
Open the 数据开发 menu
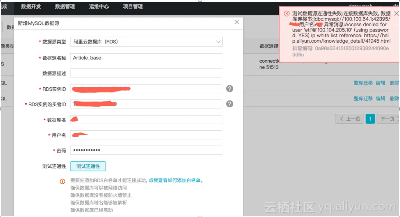31,6
